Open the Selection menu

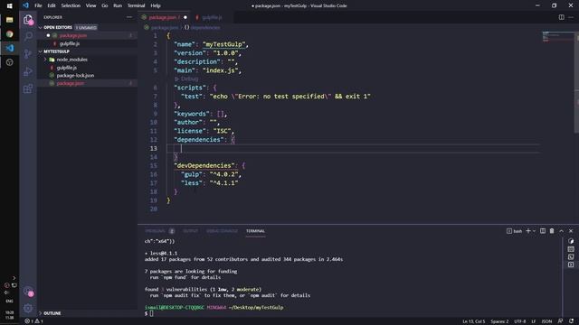click(71, 5)
